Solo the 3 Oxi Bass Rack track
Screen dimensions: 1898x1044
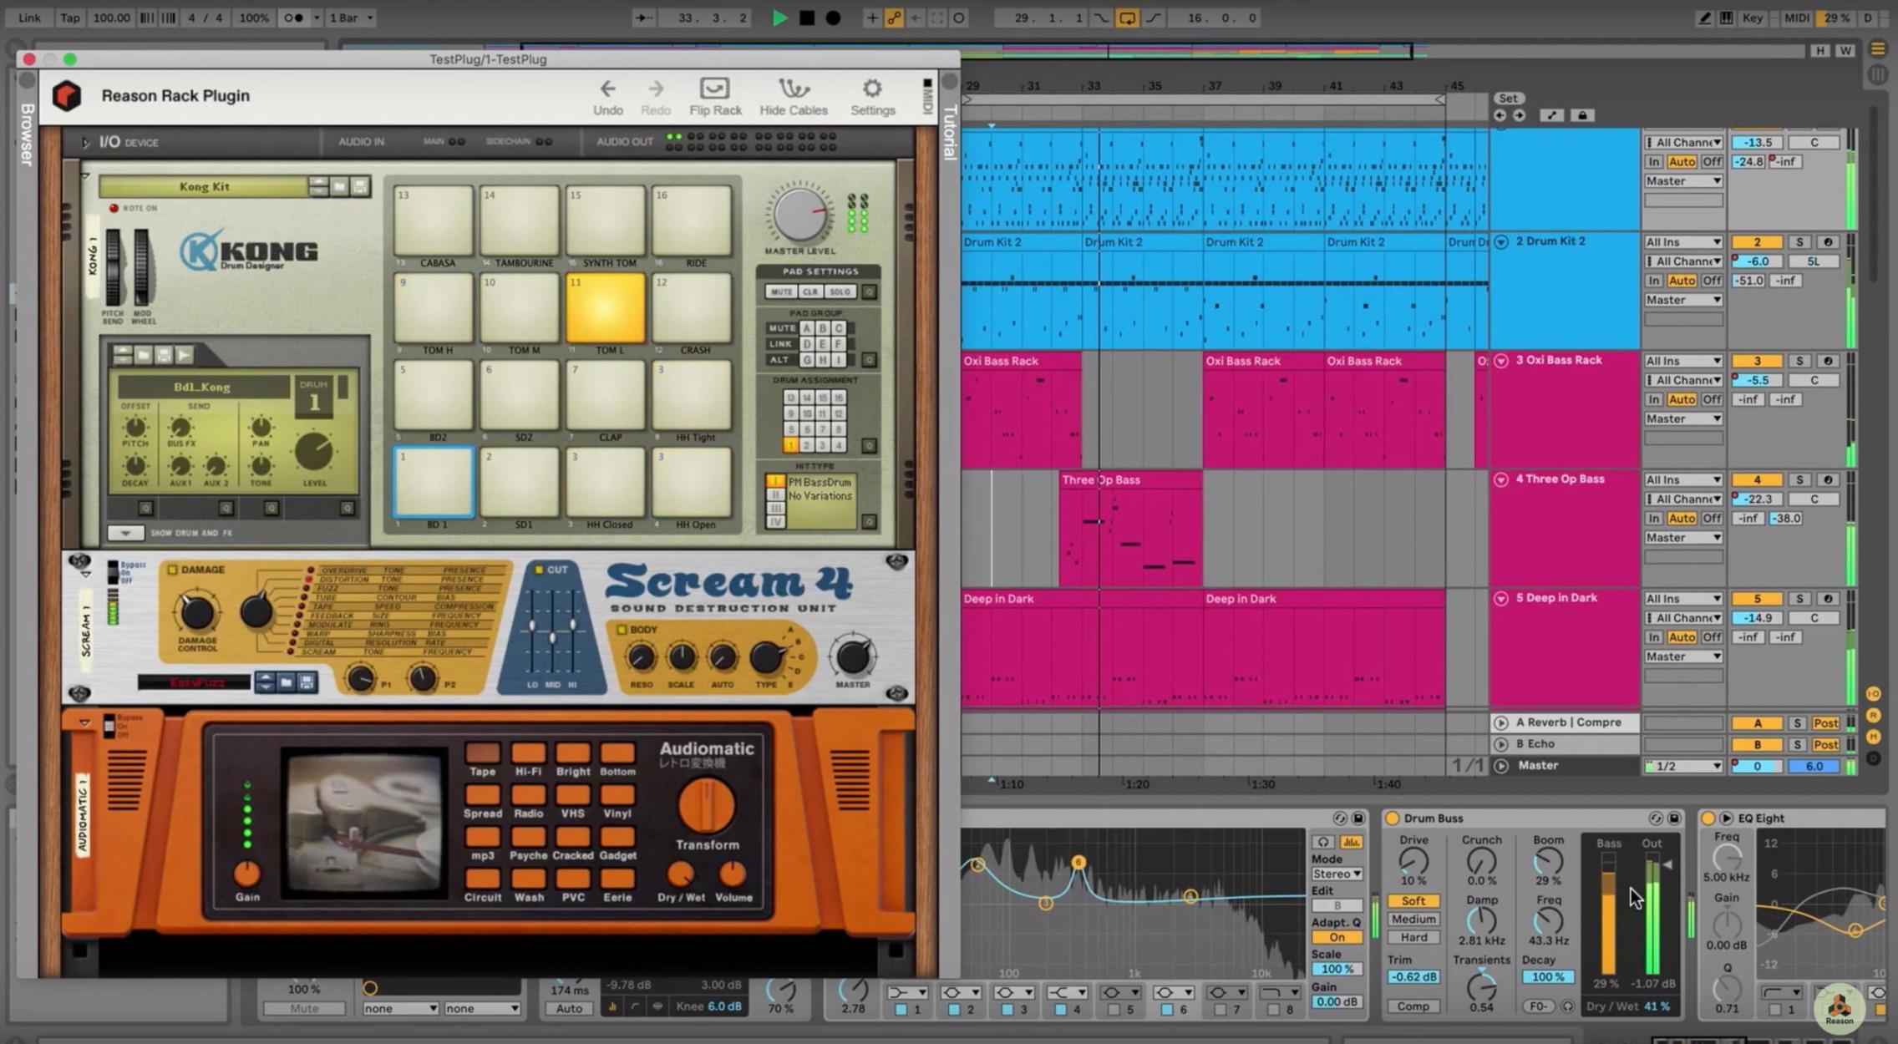click(1799, 360)
